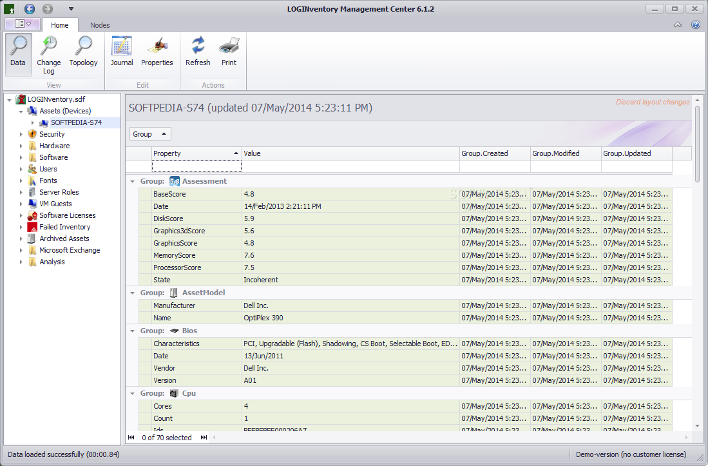Click the Server Roles icon

32,192
